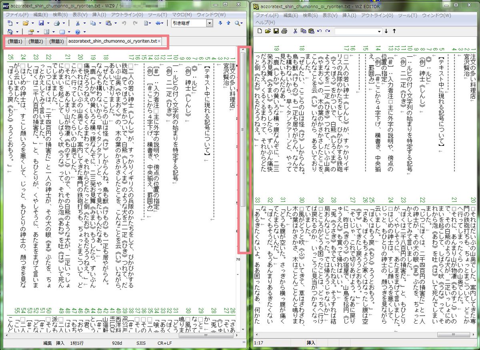Expand the arrow beside the Open folder icon in WZ9
The height and width of the screenshot is (350, 480).
[x=33, y=23]
